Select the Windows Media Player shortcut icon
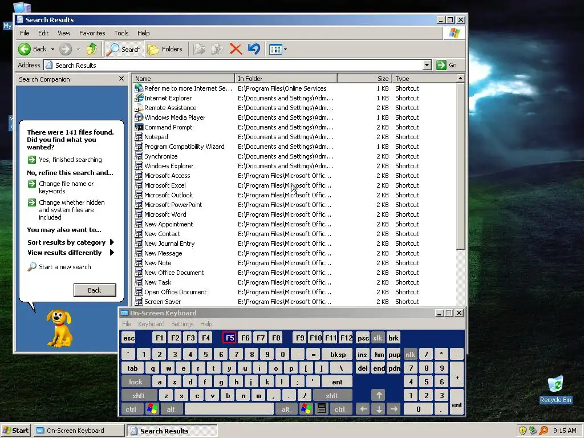This screenshot has height=438, width=584. pos(139,117)
